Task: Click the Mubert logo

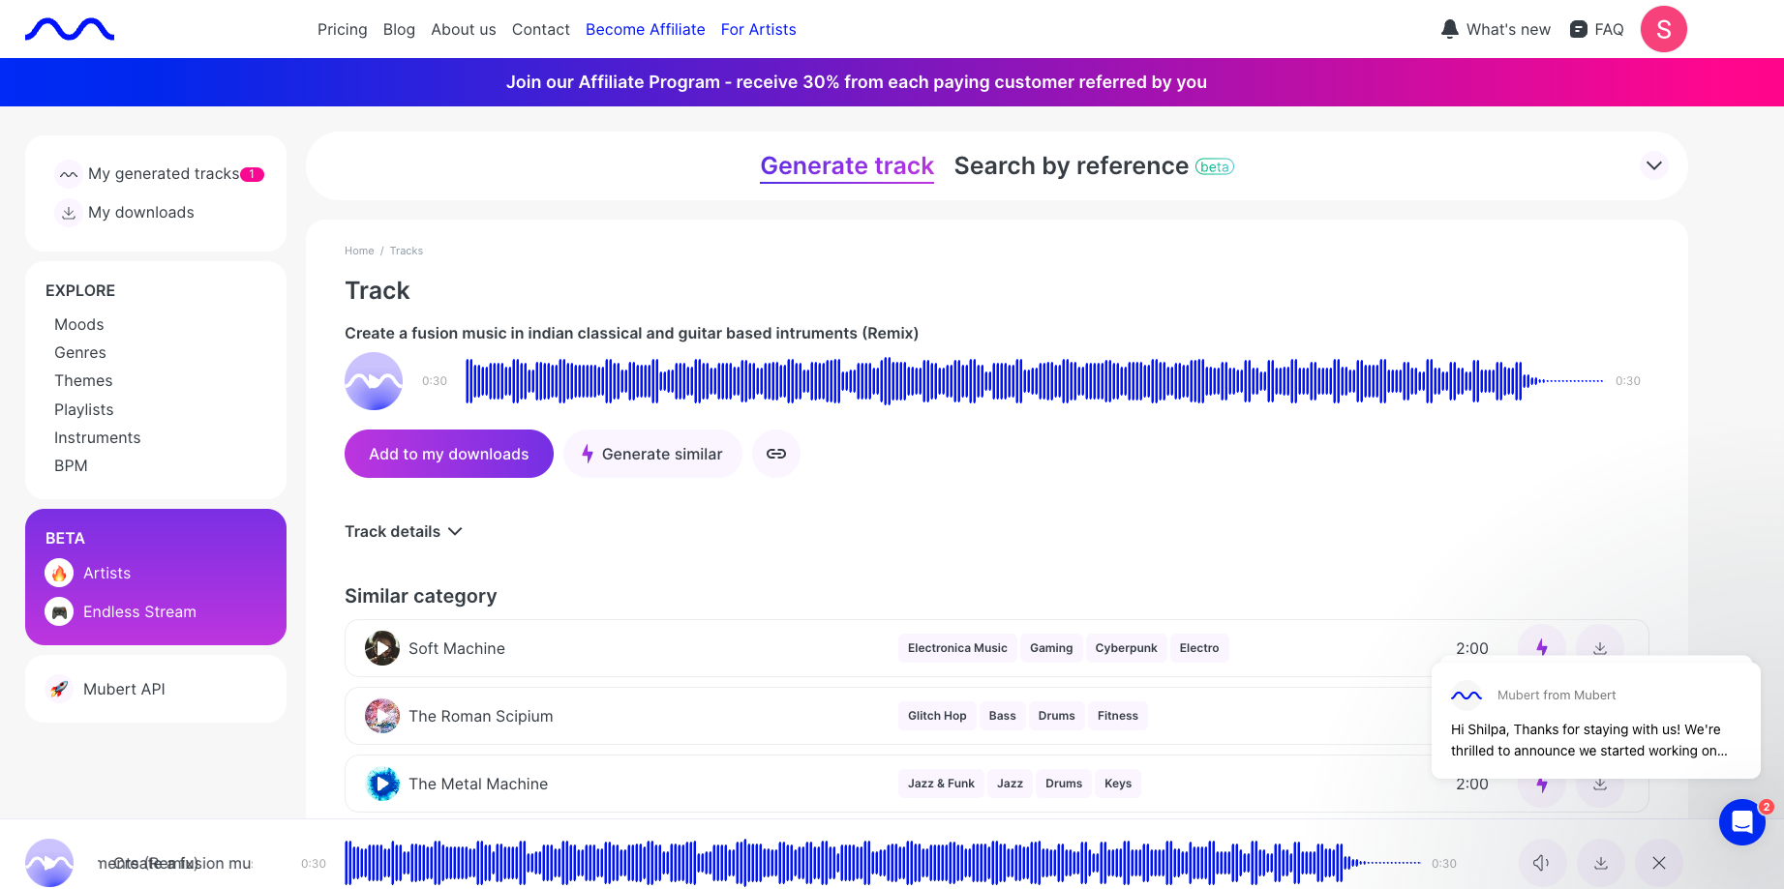Action: click(69, 28)
